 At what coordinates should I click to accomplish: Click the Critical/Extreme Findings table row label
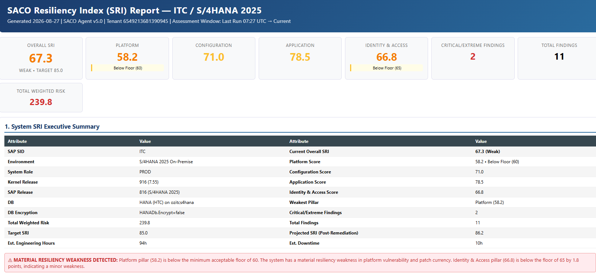coord(315,213)
